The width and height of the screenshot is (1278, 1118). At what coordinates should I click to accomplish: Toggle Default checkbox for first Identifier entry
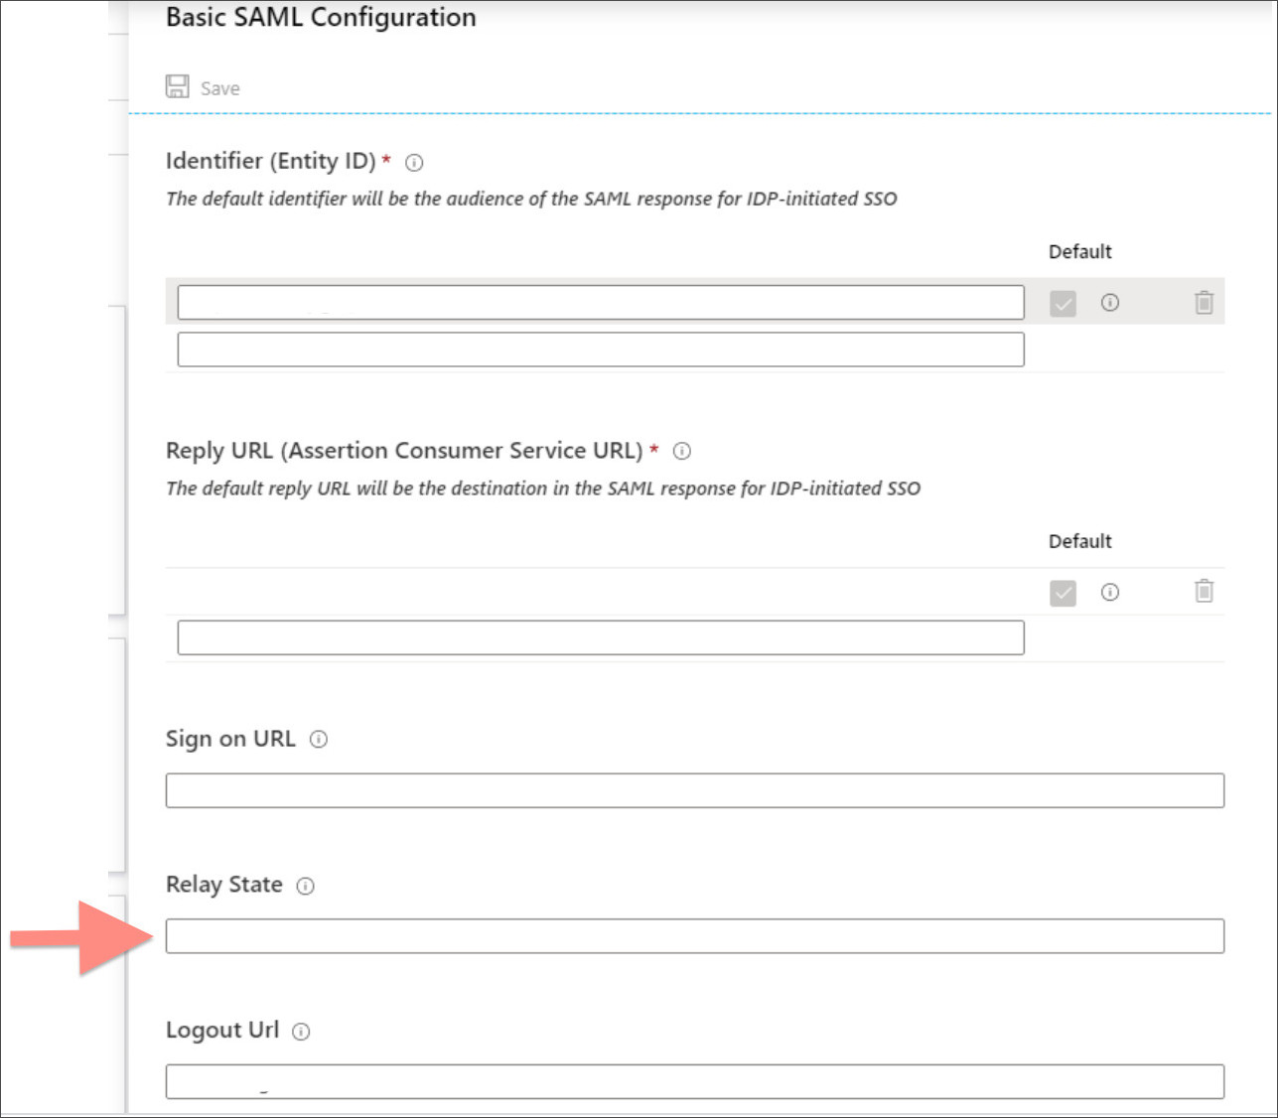[1063, 303]
